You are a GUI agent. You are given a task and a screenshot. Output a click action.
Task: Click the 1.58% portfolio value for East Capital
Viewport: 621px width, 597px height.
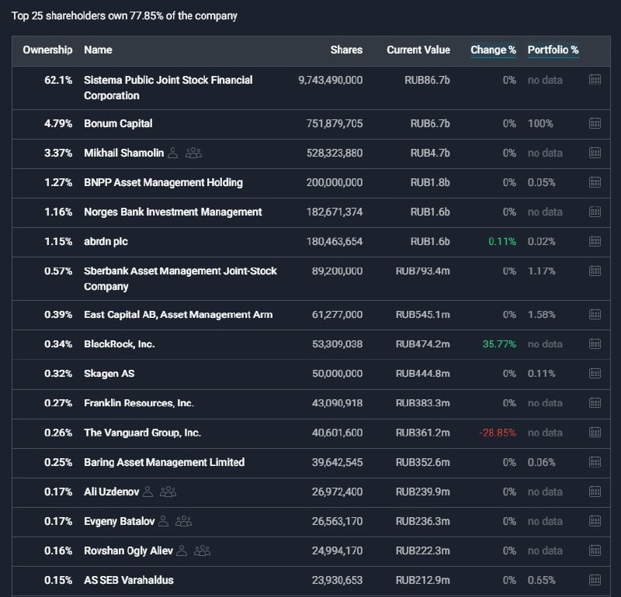click(x=541, y=315)
